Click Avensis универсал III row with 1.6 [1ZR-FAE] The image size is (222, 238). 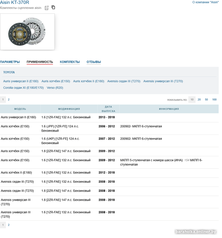pyautogui.click(x=109, y=214)
